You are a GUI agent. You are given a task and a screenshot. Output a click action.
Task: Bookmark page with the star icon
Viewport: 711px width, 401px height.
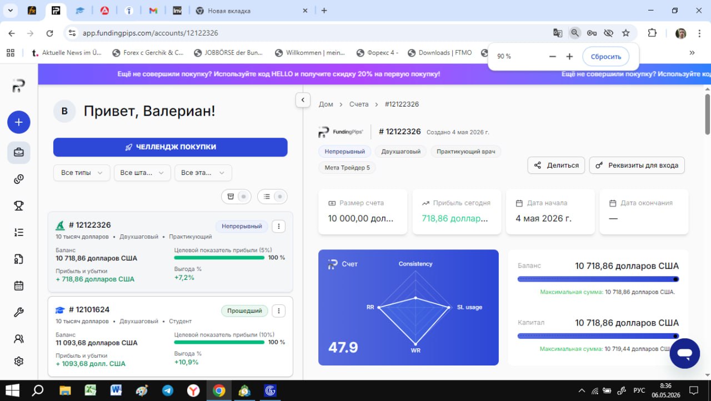click(626, 33)
